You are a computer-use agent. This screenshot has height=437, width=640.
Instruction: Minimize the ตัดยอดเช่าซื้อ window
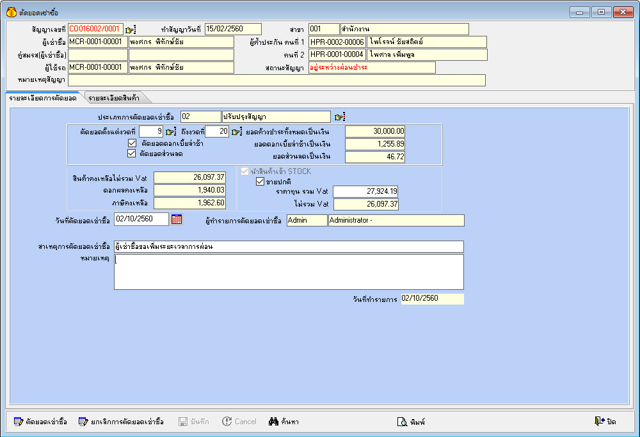pyautogui.click(x=579, y=12)
